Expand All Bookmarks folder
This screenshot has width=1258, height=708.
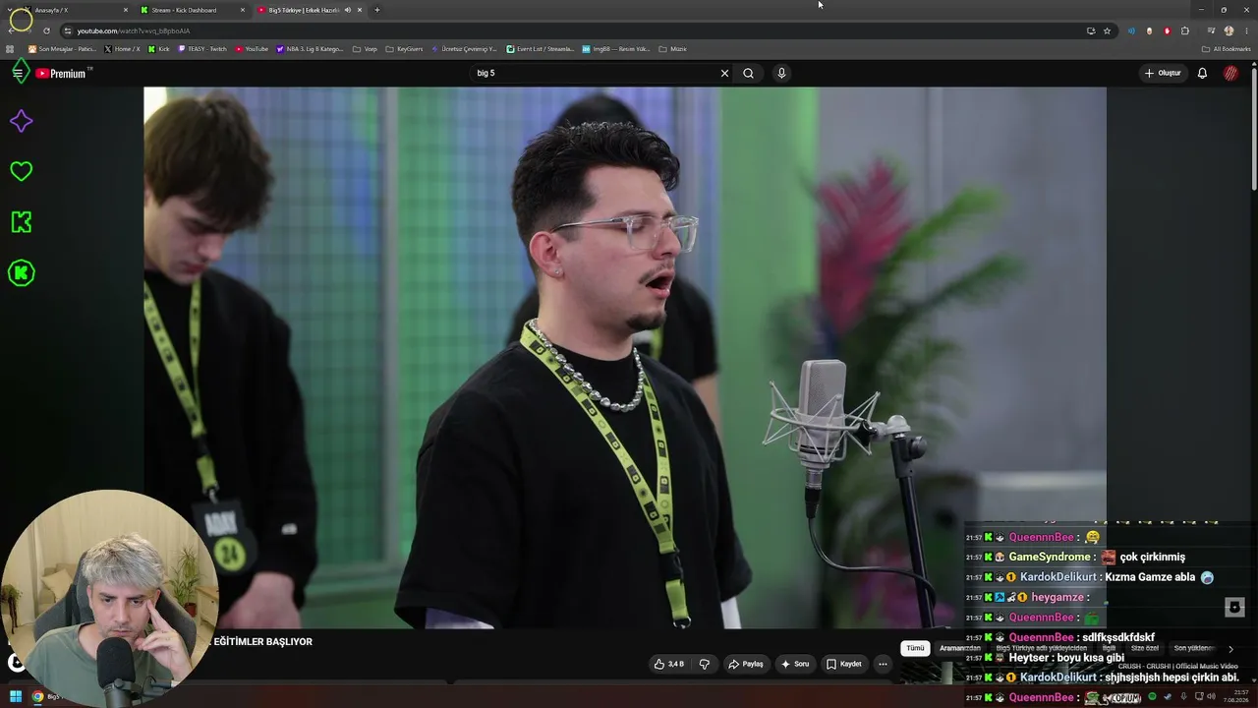pyautogui.click(x=1226, y=49)
